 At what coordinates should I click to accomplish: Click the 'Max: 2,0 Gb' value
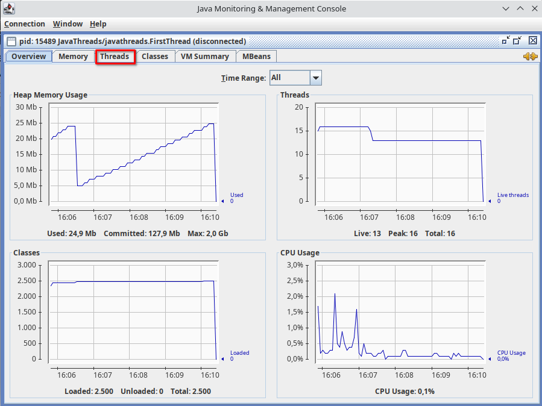(x=208, y=233)
